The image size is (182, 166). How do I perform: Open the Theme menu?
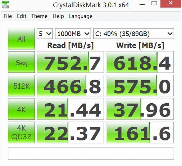pos(39,16)
